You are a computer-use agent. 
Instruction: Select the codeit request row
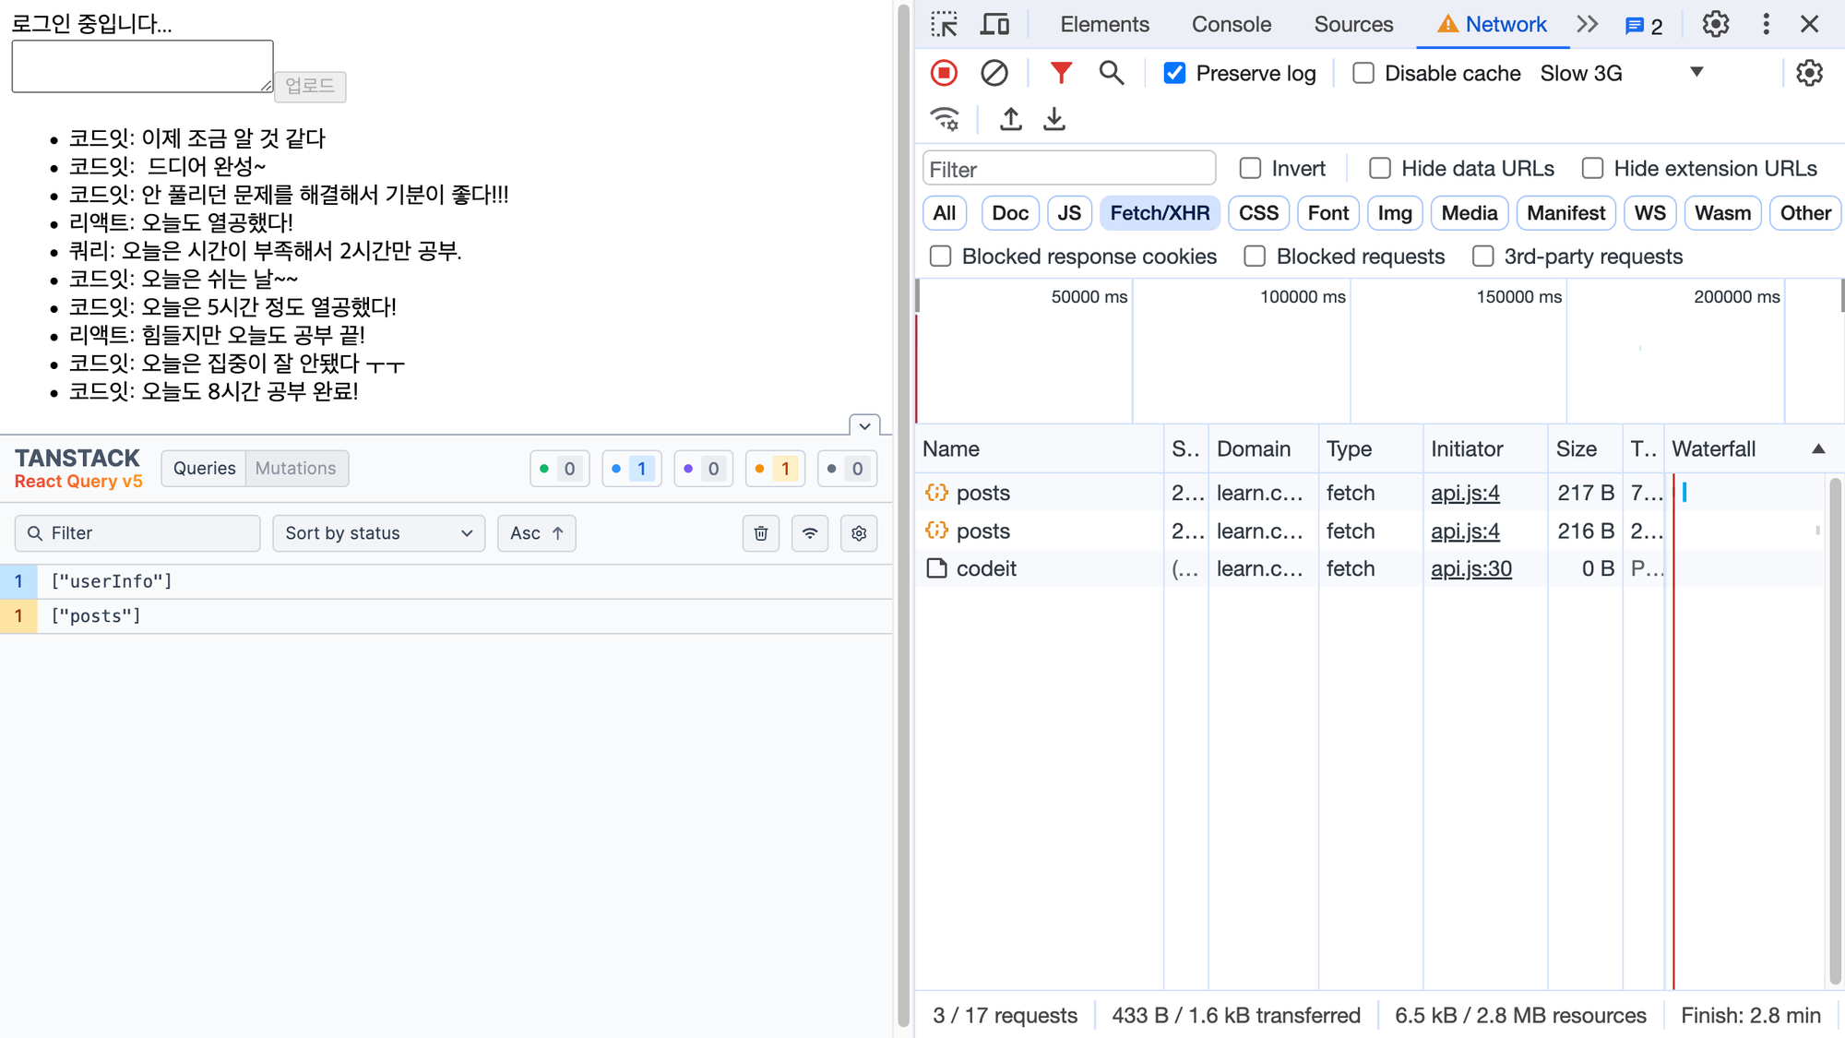(x=1291, y=568)
